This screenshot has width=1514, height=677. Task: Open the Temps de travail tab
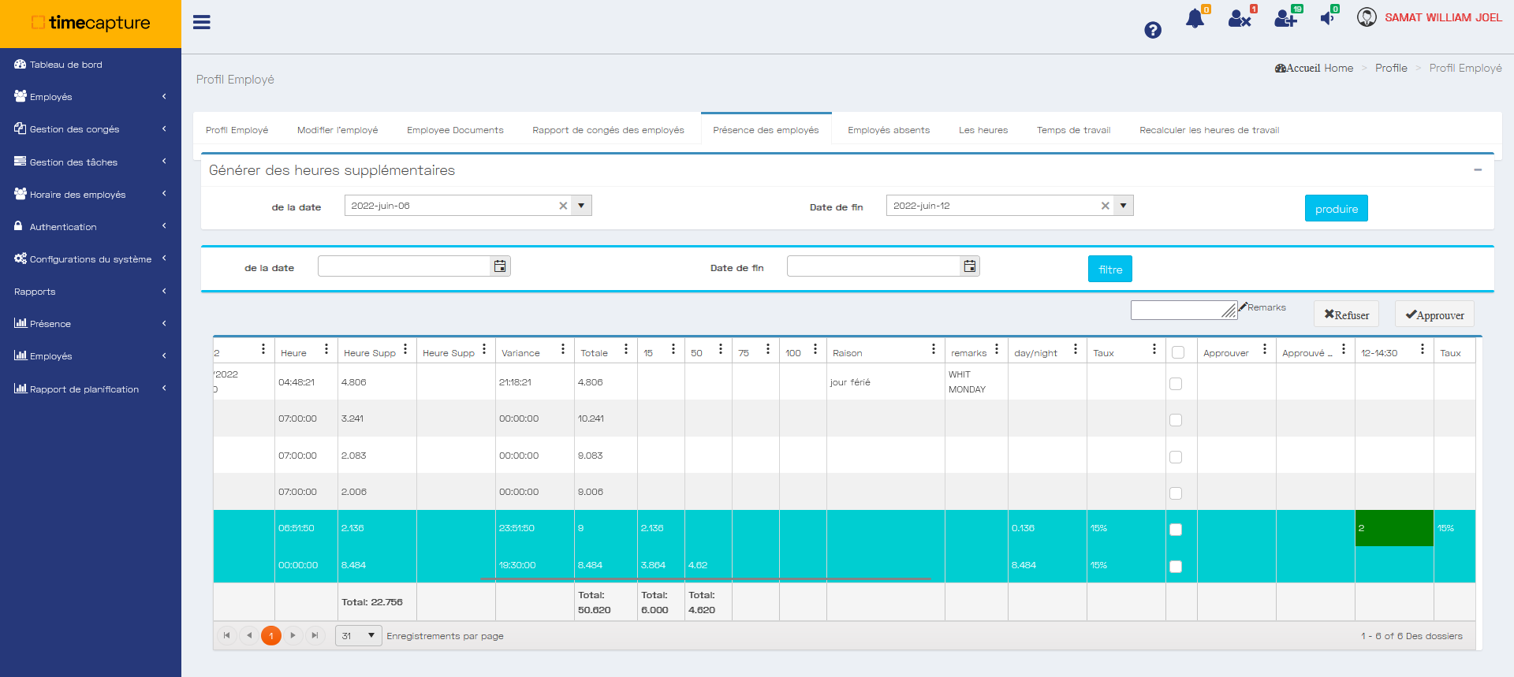click(x=1073, y=130)
